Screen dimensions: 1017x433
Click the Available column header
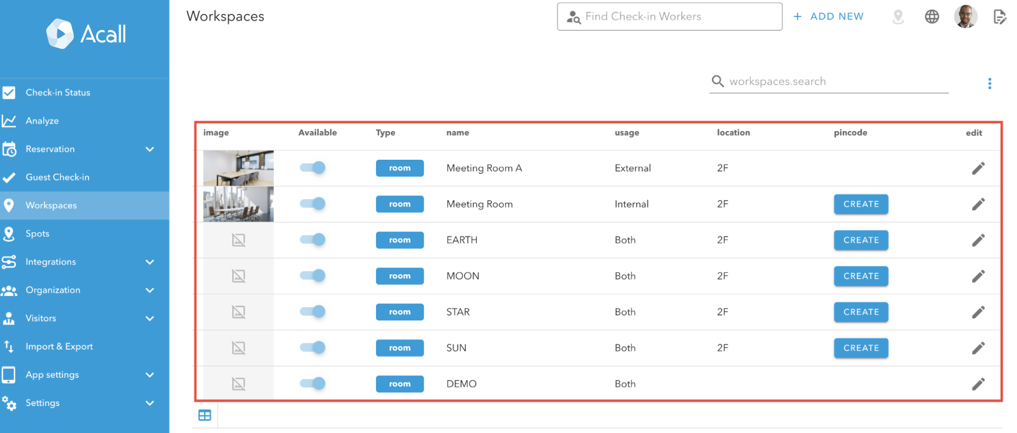point(318,133)
